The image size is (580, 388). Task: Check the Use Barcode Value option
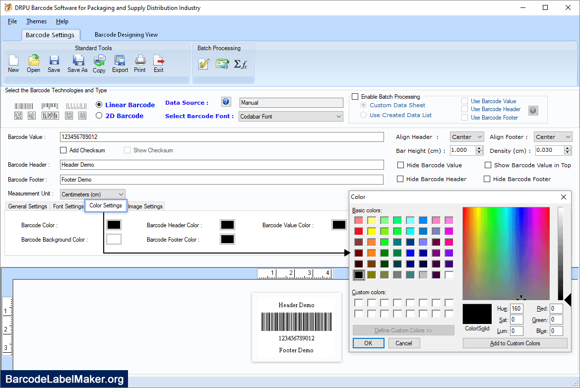464,101
